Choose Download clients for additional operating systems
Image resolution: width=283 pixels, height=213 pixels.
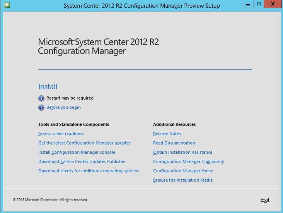point(89,171)
